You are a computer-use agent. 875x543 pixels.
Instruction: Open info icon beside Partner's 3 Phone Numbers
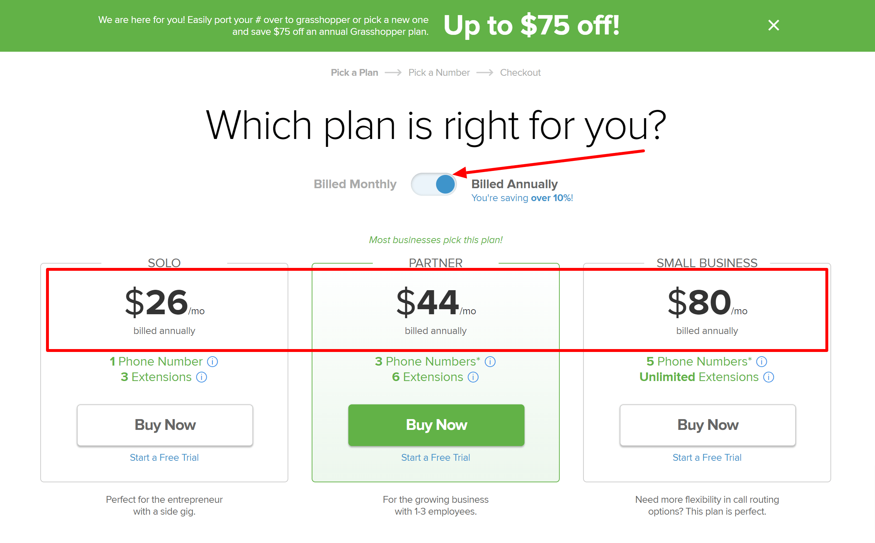(x=490, y=362)
